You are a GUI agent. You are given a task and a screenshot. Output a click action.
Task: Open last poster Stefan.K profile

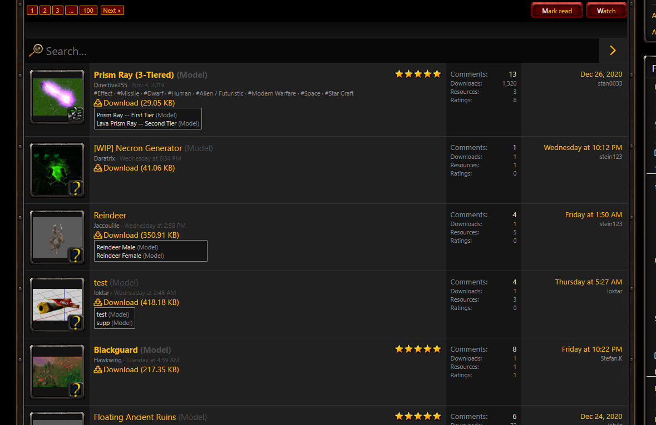click(x=611, y=358)
